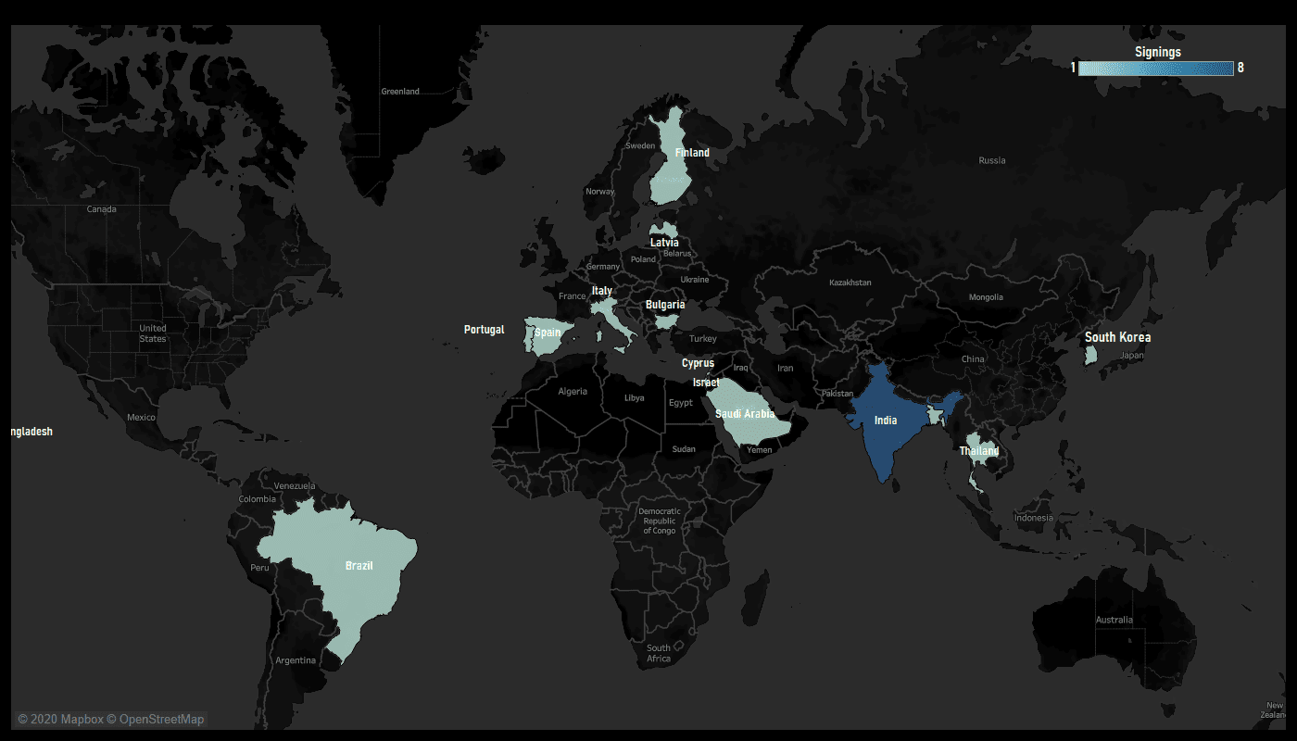Click the 'Portugal' map label

click(x=485, y=330)
